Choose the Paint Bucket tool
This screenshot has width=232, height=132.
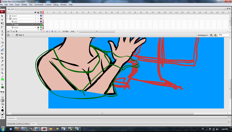tap(2, 58)
